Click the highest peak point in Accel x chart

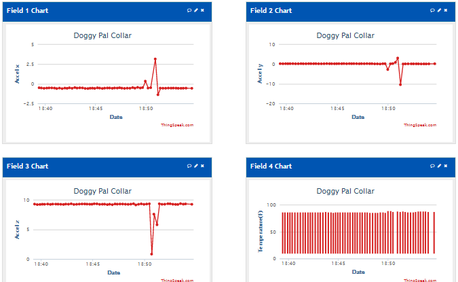click(x=155, y=59)
